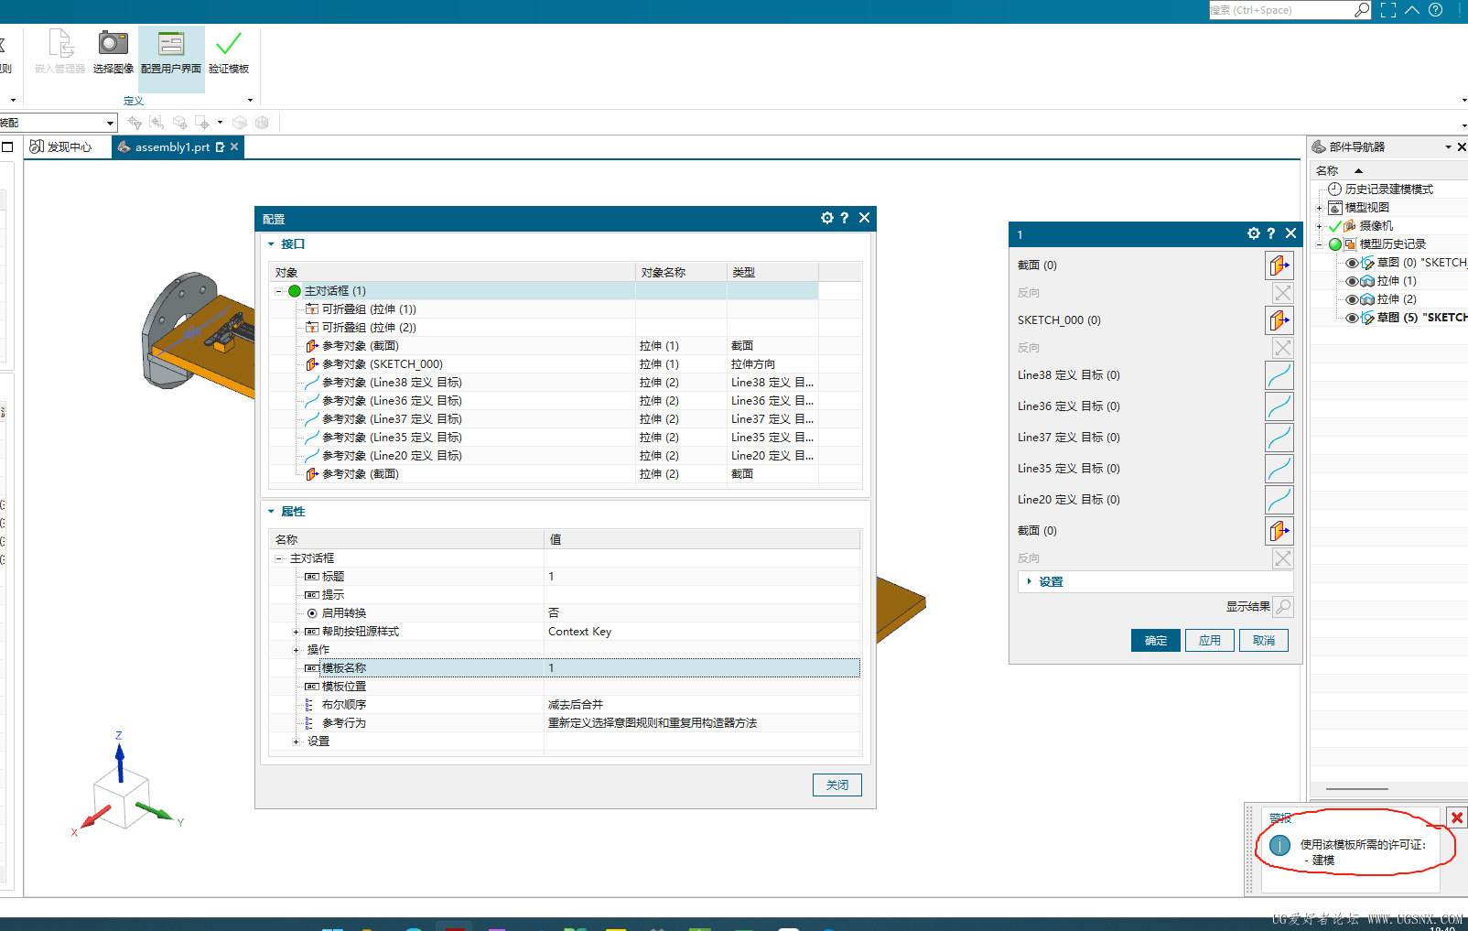This screenshot has height=931, width=1468.
Task: Close the assembly1.prt tab
Action: 234,146
